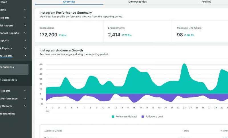Expand the Cross-Channel Reports chevron
Viewport: 228px width, 138px height.
(25, 33)
